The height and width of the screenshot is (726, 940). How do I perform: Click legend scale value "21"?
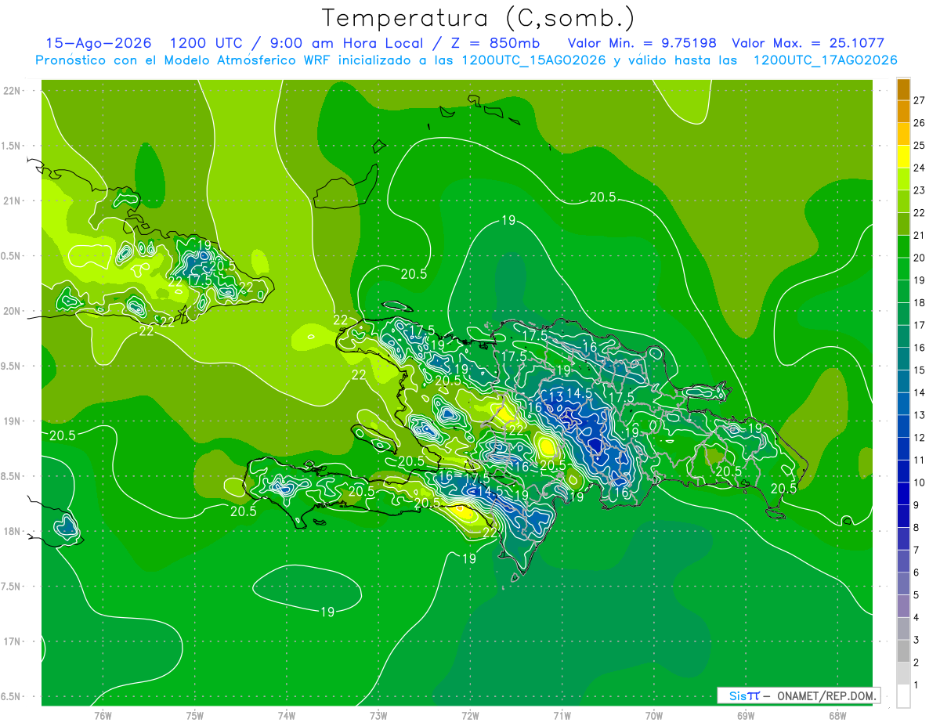tap(920, 235)
